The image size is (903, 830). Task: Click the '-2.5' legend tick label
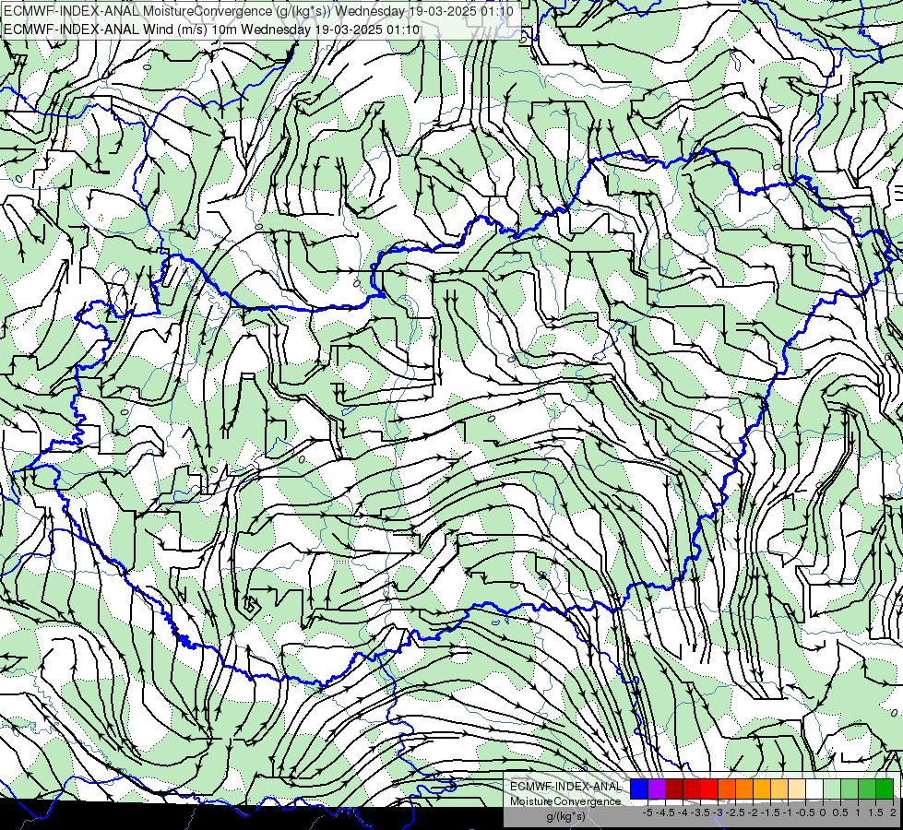[735, 812]
